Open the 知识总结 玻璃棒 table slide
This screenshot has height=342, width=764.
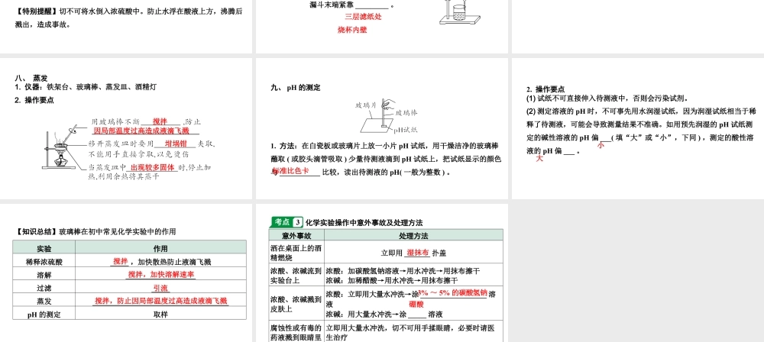pyautogui.click(x=126, y=273)
